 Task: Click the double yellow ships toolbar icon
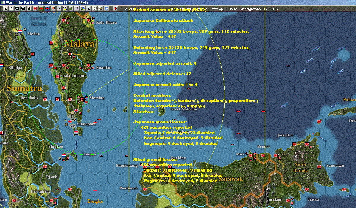coord(65,9)
